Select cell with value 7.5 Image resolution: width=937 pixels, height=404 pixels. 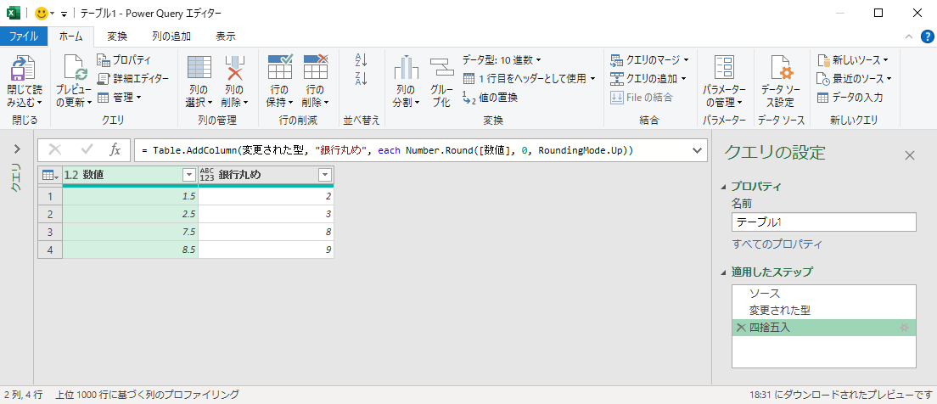(x=130, y=232)
